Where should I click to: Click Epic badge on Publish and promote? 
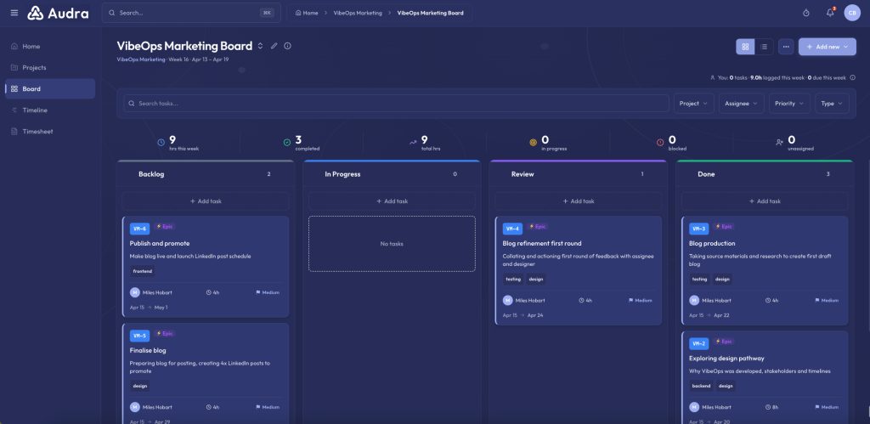point(165,226)
